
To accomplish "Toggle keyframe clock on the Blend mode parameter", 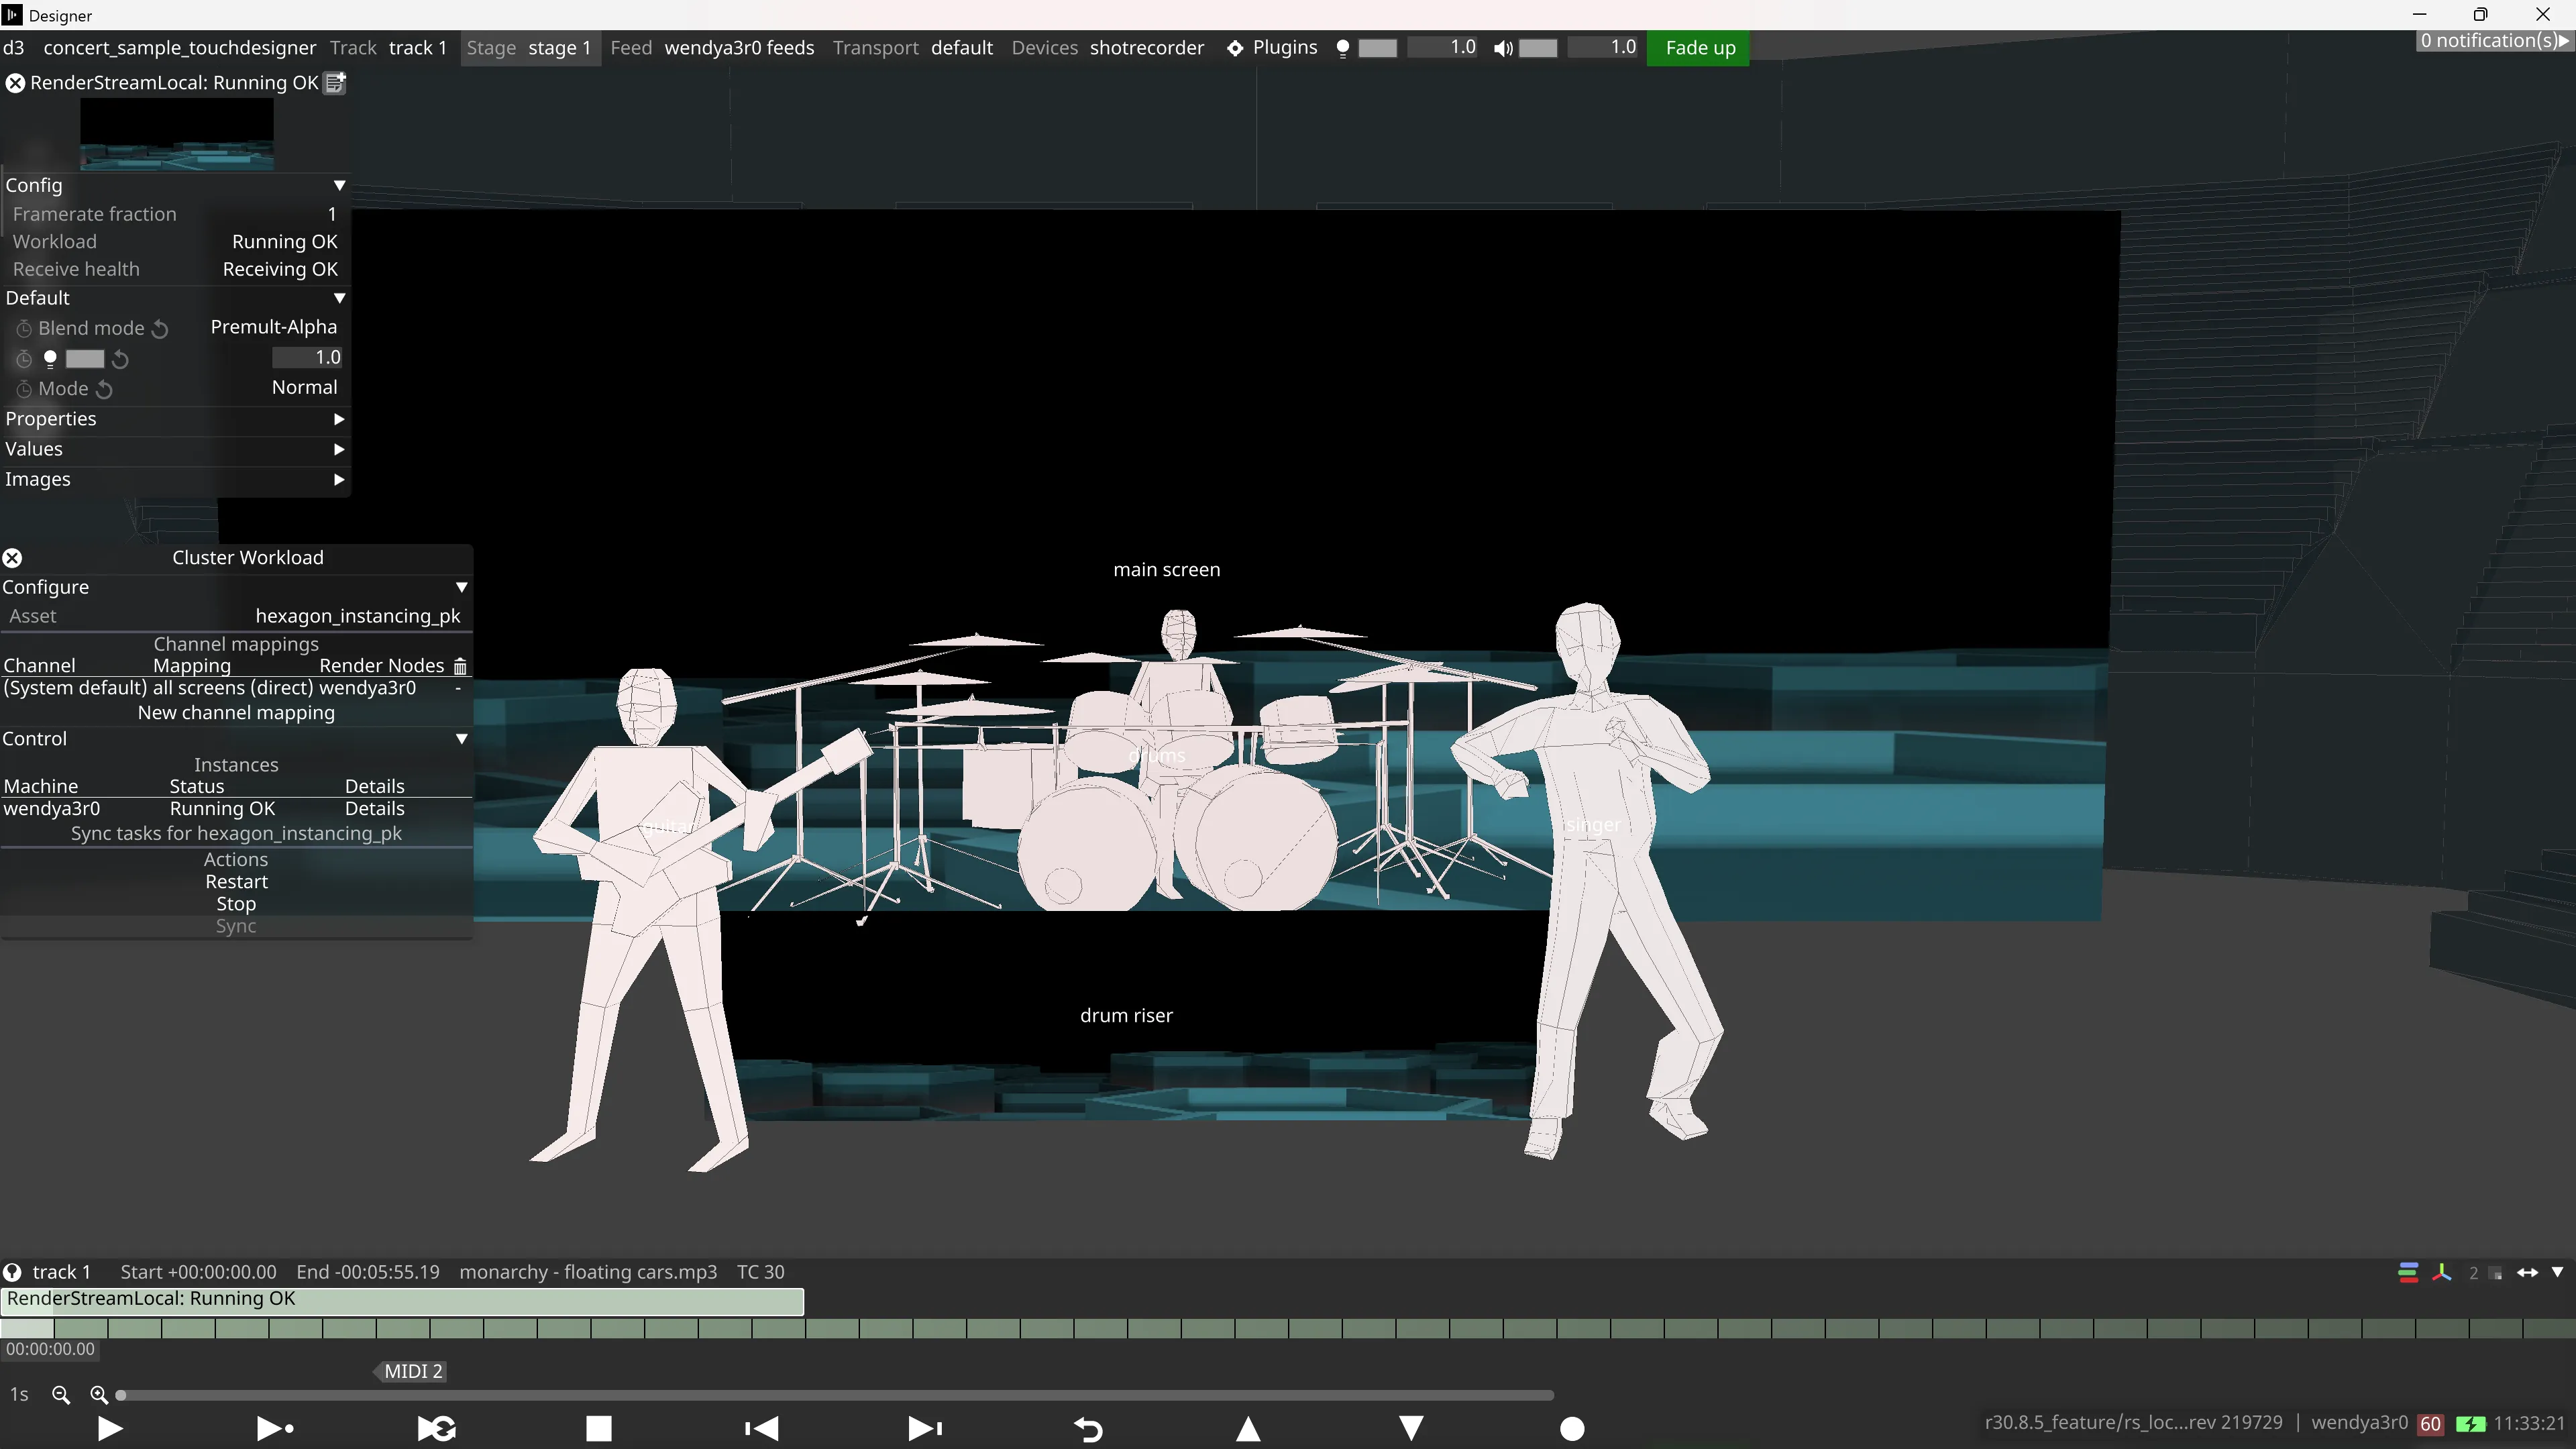I will click(x=24, y=328).
